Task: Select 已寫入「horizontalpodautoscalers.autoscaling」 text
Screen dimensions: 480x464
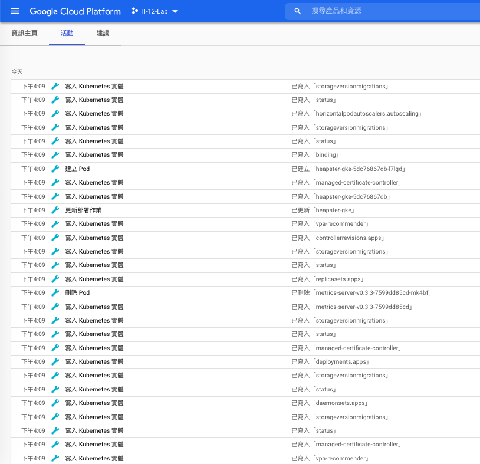Action: pos(356,114)
